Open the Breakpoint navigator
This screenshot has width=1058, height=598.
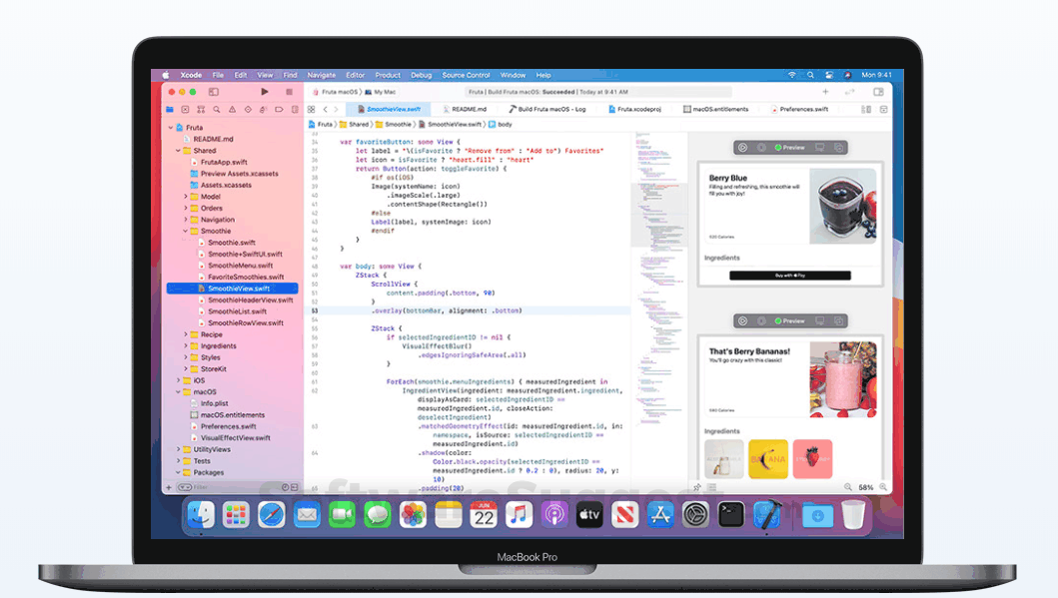[279, 109]
